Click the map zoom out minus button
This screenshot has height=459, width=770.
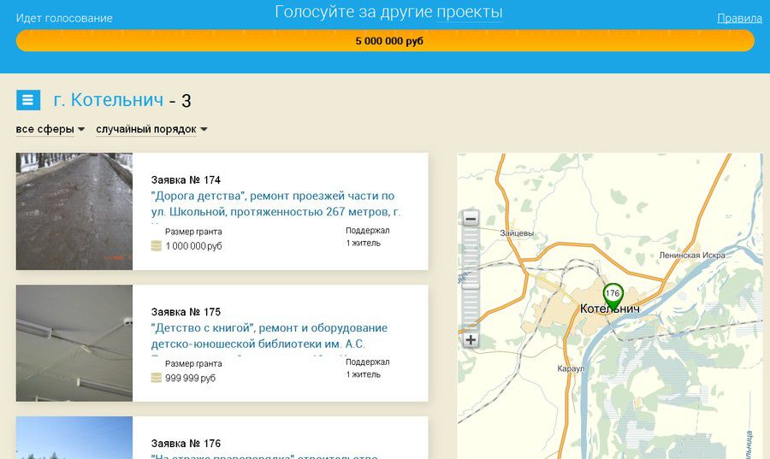coord(471,219)
